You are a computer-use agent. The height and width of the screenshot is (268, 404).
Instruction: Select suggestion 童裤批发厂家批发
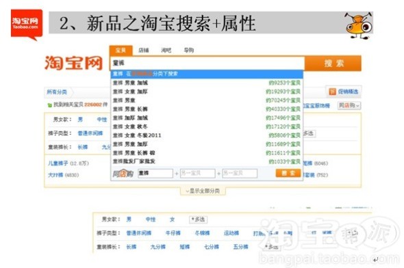click(207, 161)
